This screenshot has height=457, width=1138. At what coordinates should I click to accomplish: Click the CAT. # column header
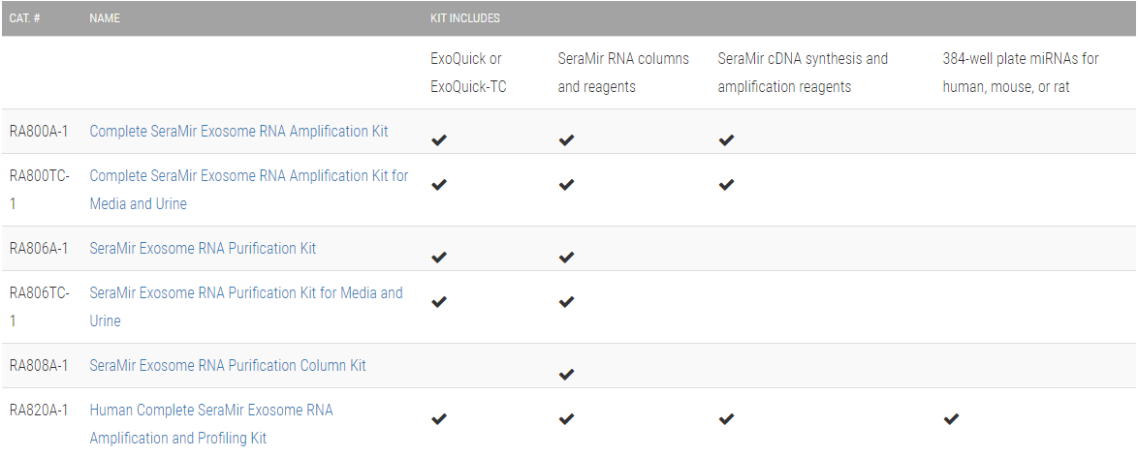pyautogui.click(x=24, y=18)
